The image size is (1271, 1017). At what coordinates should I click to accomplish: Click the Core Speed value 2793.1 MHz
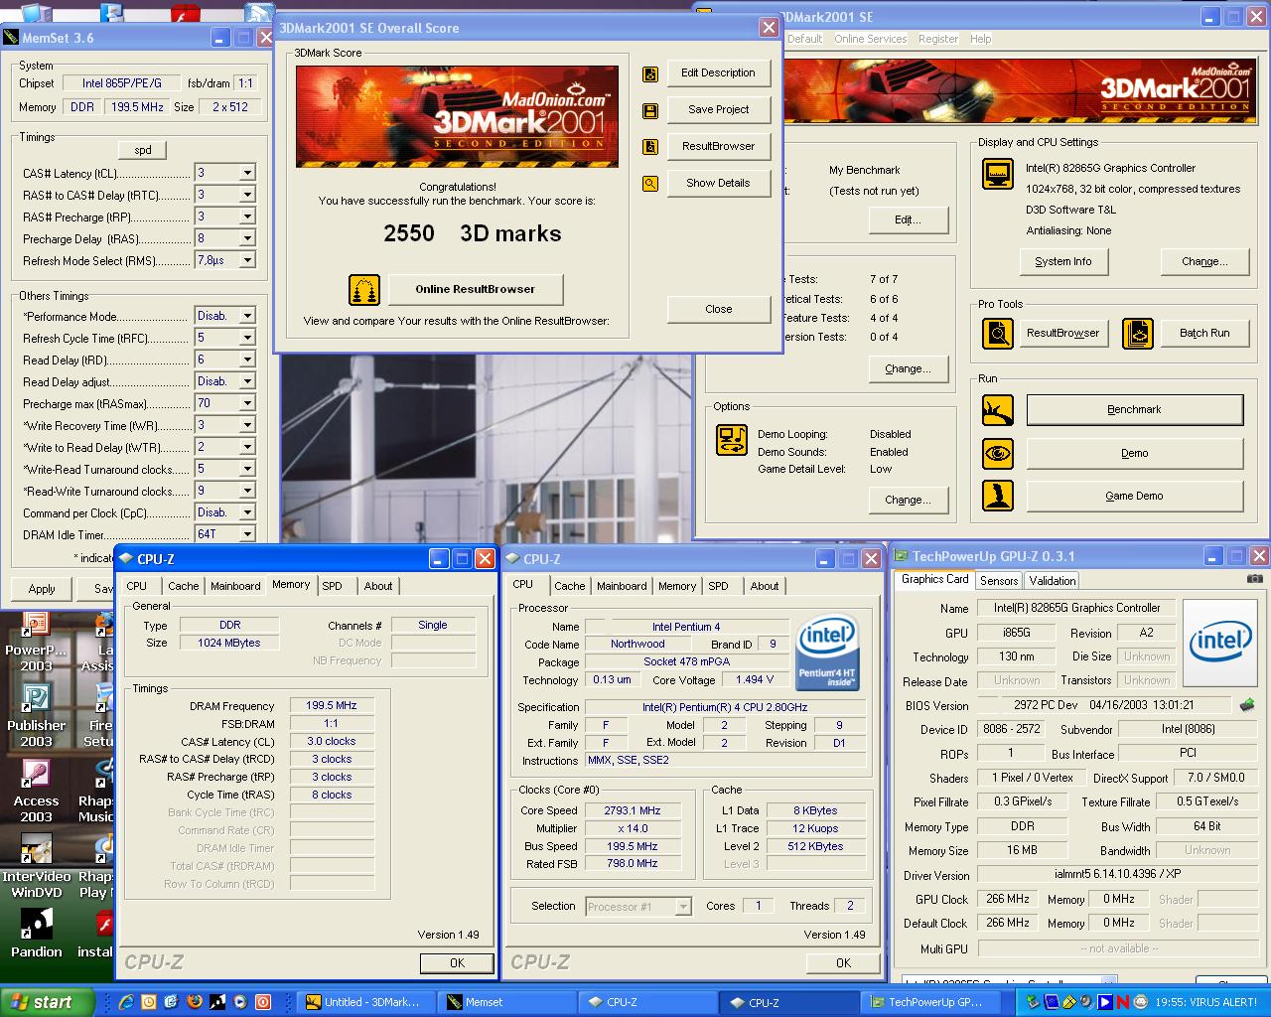click(x=633, y=810)
